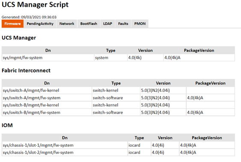Viewport: 241px width, 162px height.
Task: Click version of switch-B fw-system row
Action: point(163,113)
